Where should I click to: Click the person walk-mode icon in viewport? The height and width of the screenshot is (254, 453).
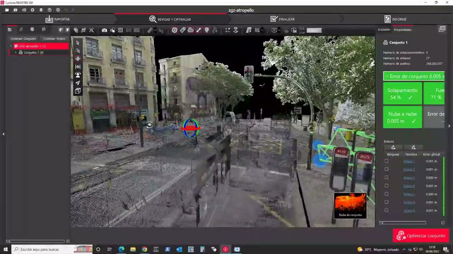[78, 75]
